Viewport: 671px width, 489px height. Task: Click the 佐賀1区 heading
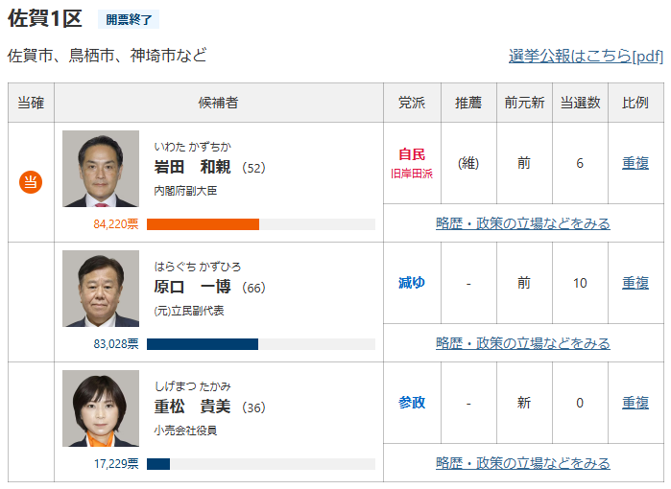point(45,19)
